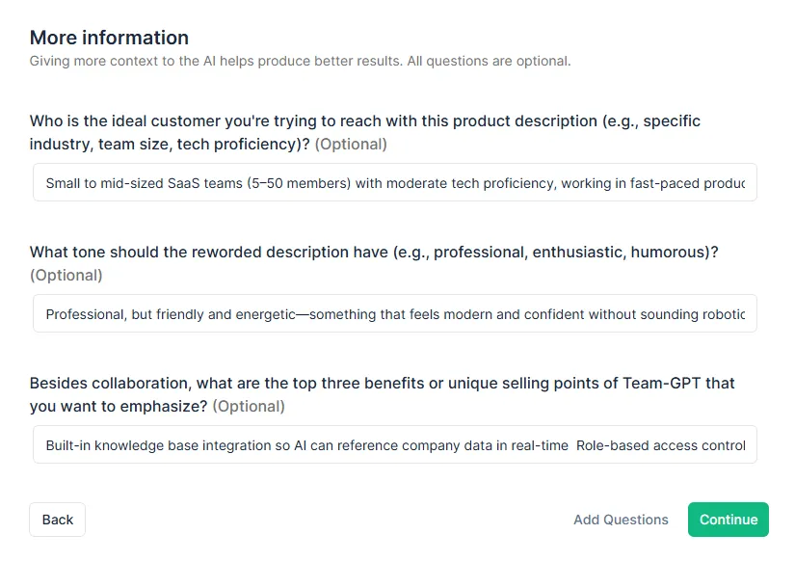
Task: Click '(Optional)' after 'want to emphasize?'
Action: coord(249,407)
